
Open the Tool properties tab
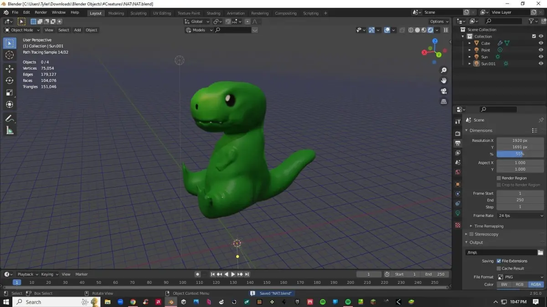(x=458, y=121)
